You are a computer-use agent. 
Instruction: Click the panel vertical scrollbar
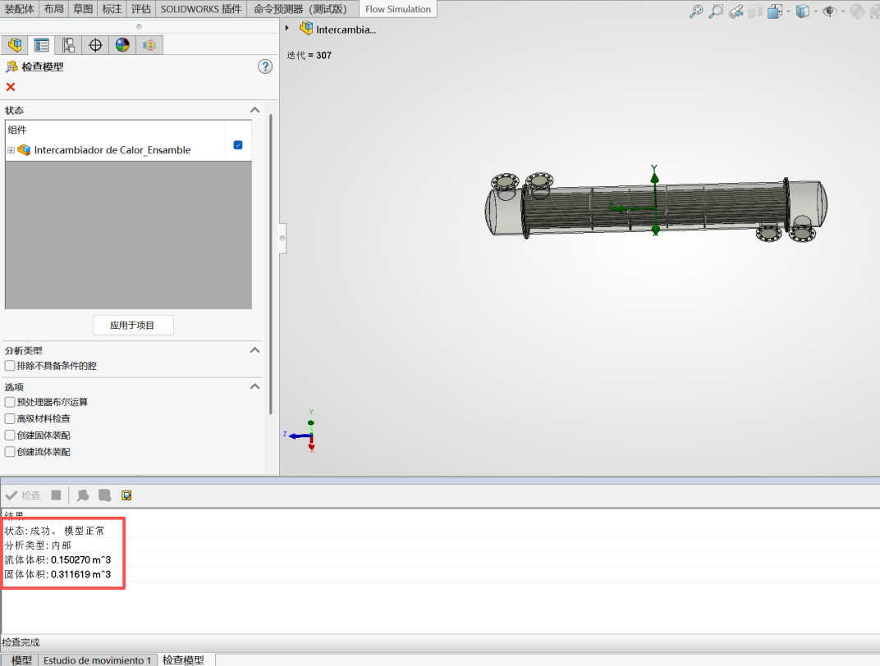[x=271, y=263]
